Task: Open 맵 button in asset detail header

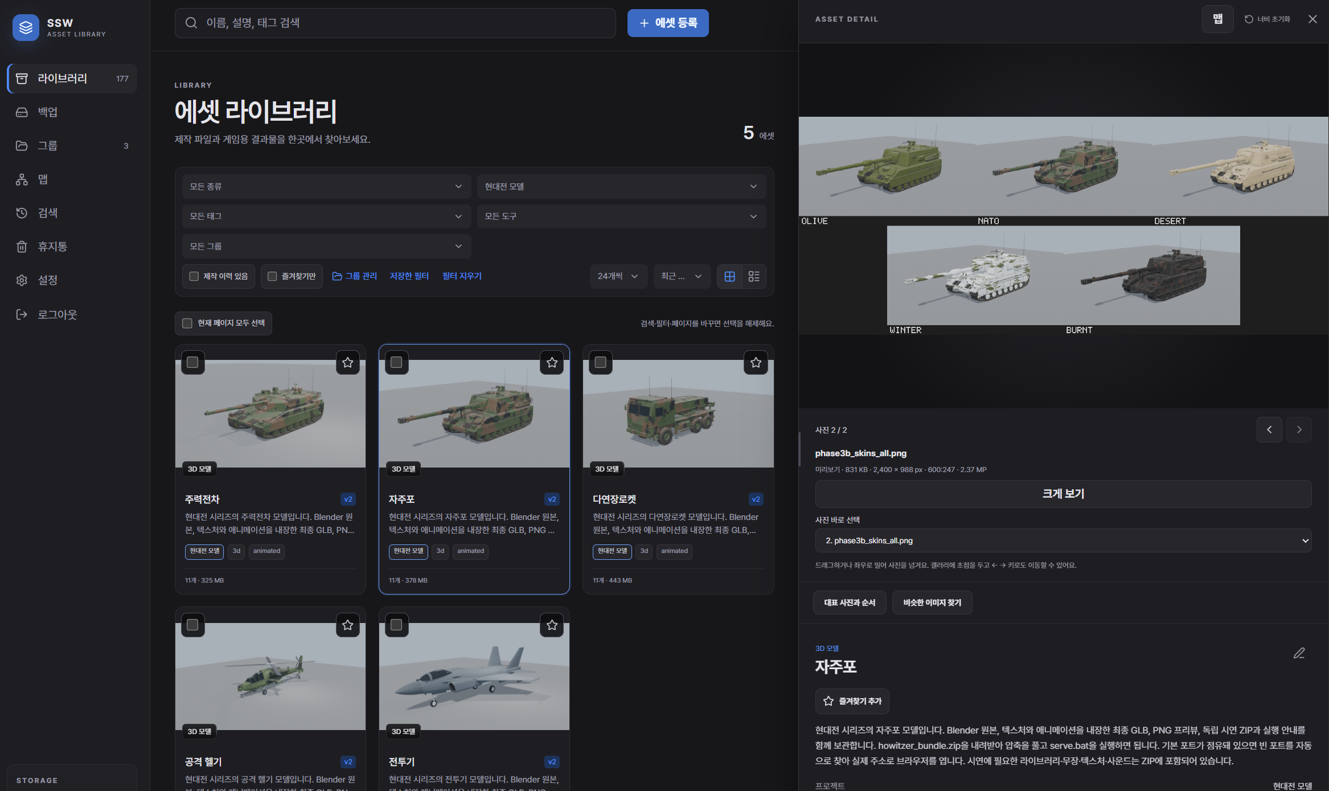Action: tap(1217, 19)
